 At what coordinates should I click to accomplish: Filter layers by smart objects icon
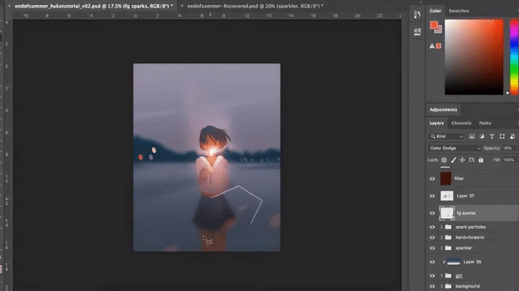tap(512, 136)
